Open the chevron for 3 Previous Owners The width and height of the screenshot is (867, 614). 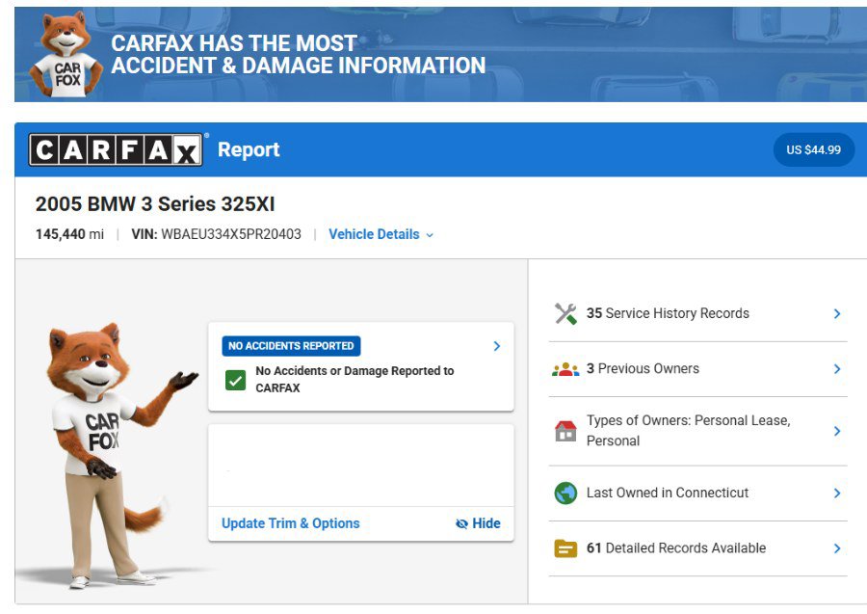click(837, 369)
